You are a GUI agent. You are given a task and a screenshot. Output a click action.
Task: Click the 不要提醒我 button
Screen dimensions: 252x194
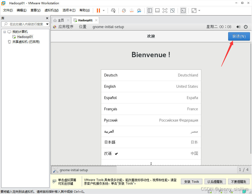pos(239,182)
